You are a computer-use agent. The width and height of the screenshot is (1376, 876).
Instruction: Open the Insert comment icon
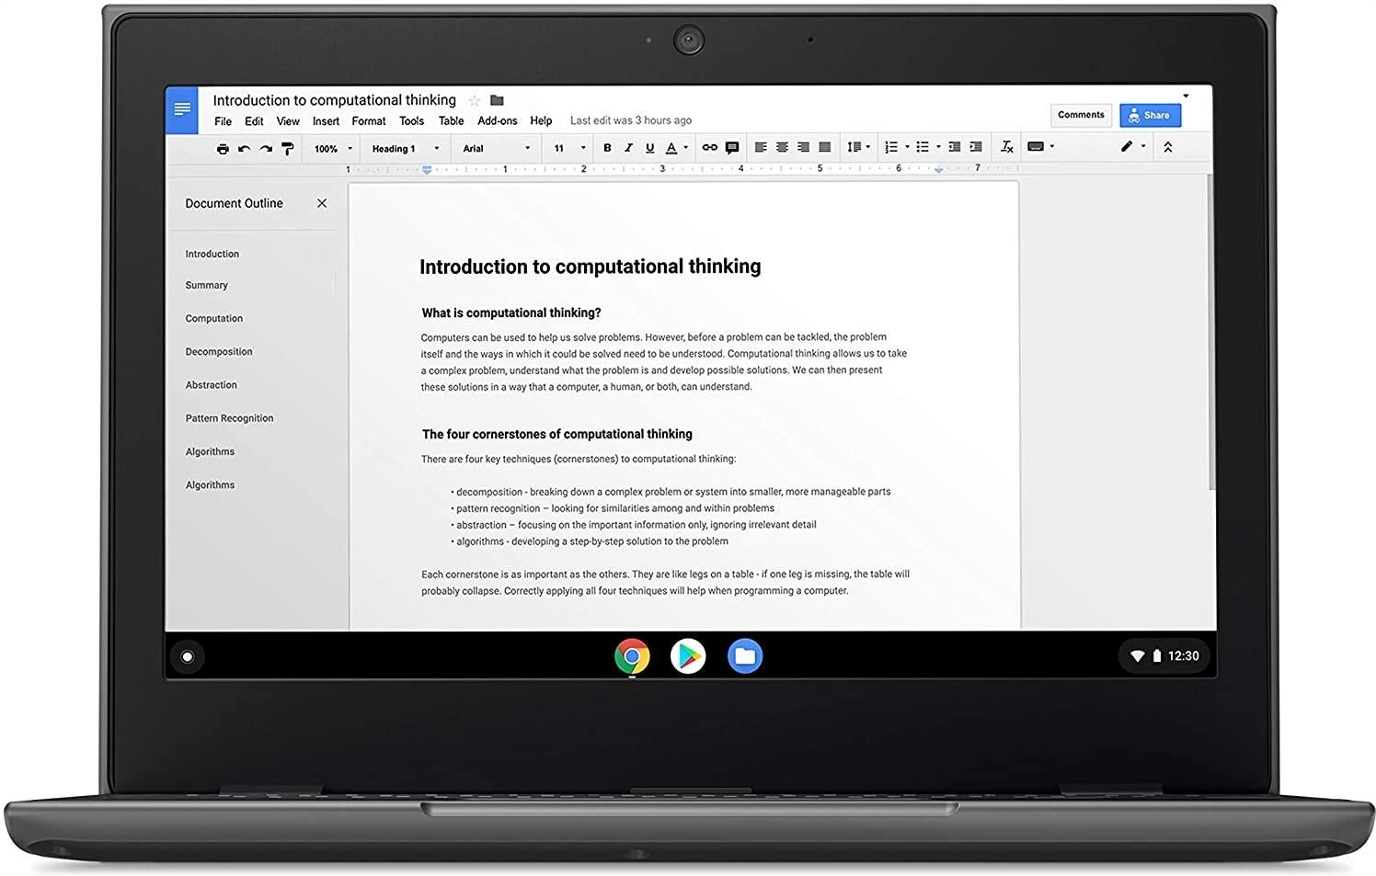tap(731, 147)
